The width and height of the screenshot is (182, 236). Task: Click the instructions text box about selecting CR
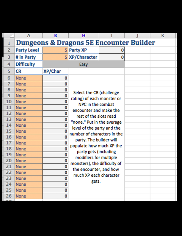96,137
